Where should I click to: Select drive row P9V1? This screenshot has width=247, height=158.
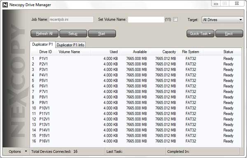point(136,103)
